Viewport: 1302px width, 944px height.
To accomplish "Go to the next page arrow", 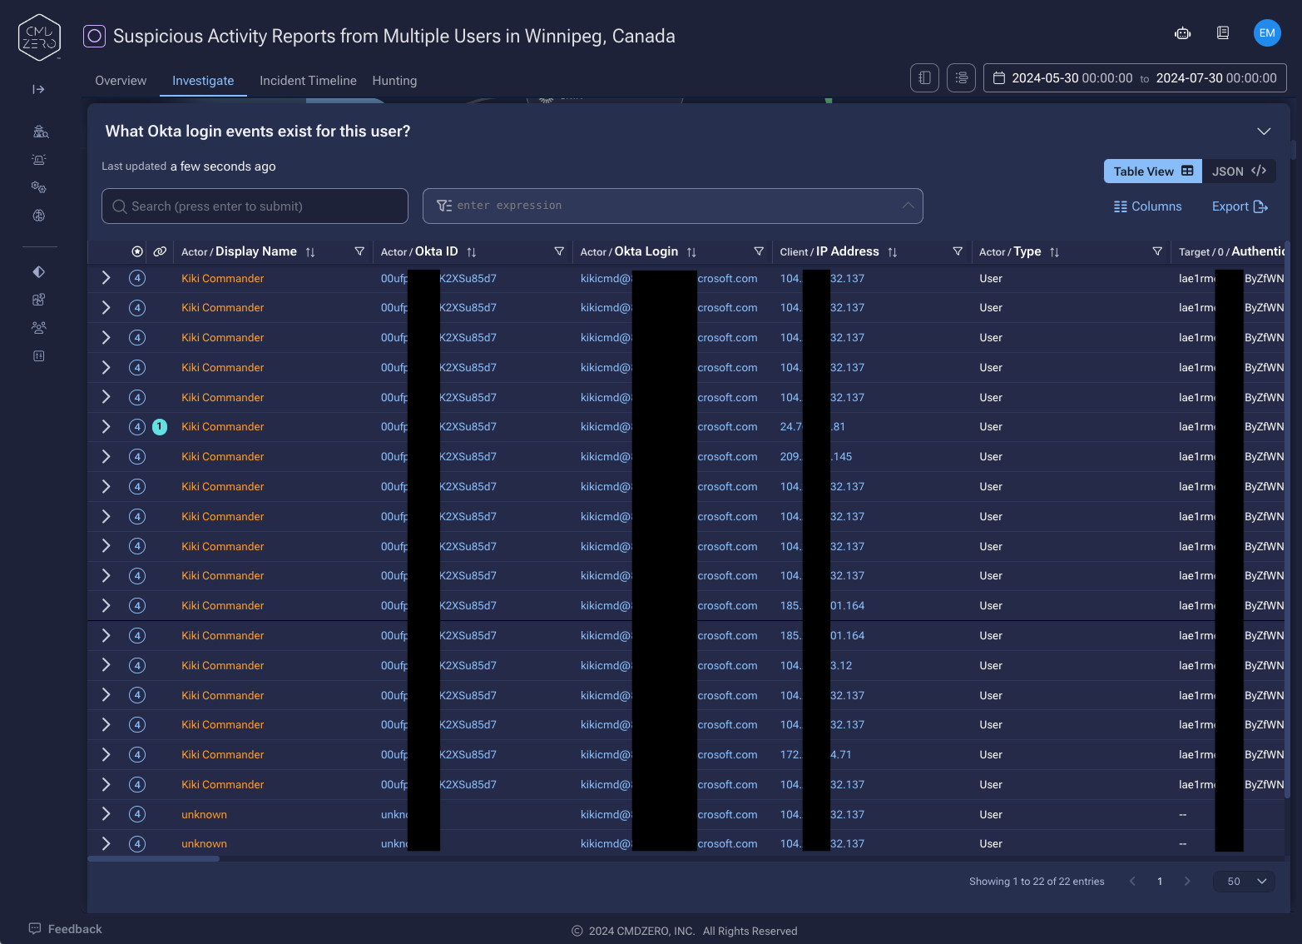I will point(1187,881).
